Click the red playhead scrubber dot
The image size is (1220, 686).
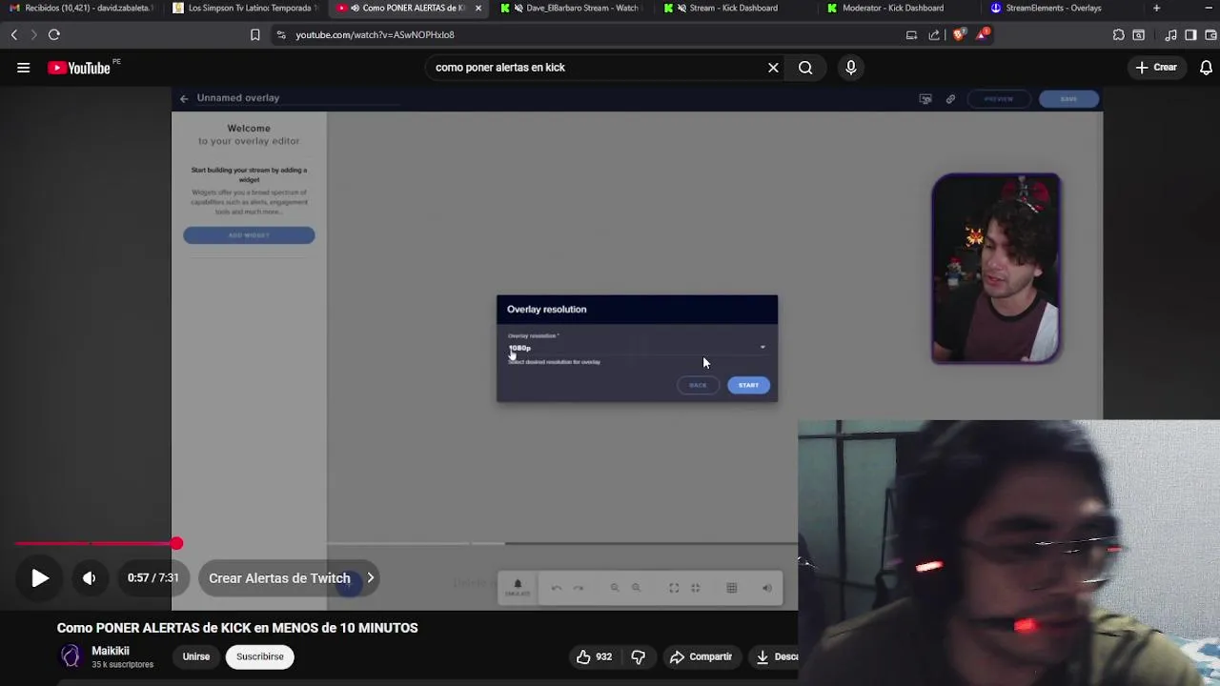[176, 544]
